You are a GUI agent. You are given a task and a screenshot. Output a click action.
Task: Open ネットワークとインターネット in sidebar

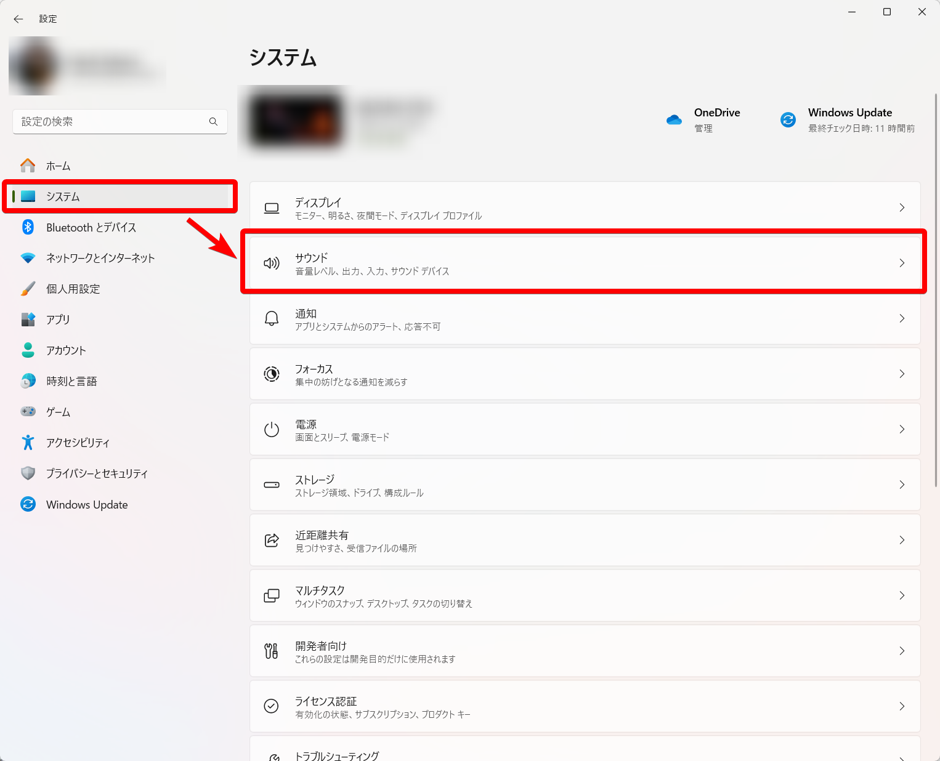click(100, 258)
